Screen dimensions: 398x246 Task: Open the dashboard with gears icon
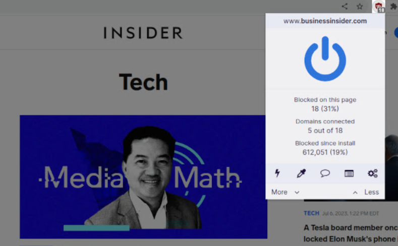point(373,173)
